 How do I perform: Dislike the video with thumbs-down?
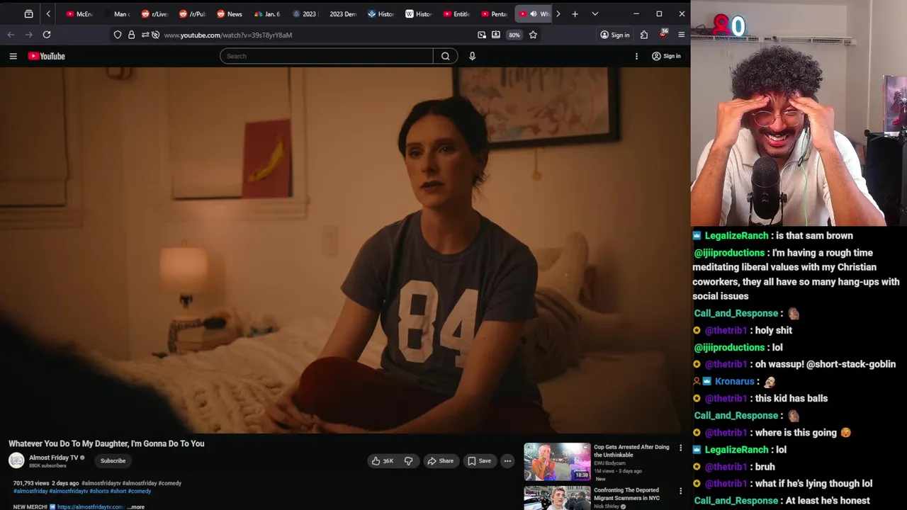coord(408,461)
